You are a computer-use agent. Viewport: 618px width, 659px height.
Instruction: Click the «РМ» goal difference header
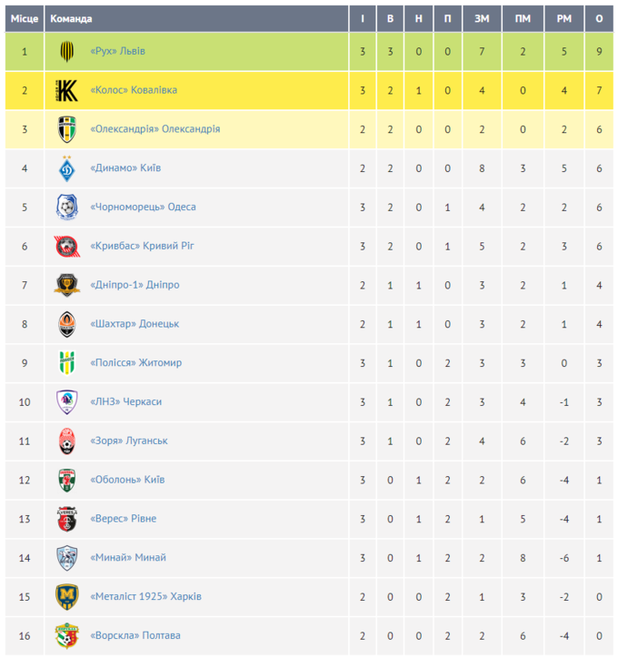(564, 19)
